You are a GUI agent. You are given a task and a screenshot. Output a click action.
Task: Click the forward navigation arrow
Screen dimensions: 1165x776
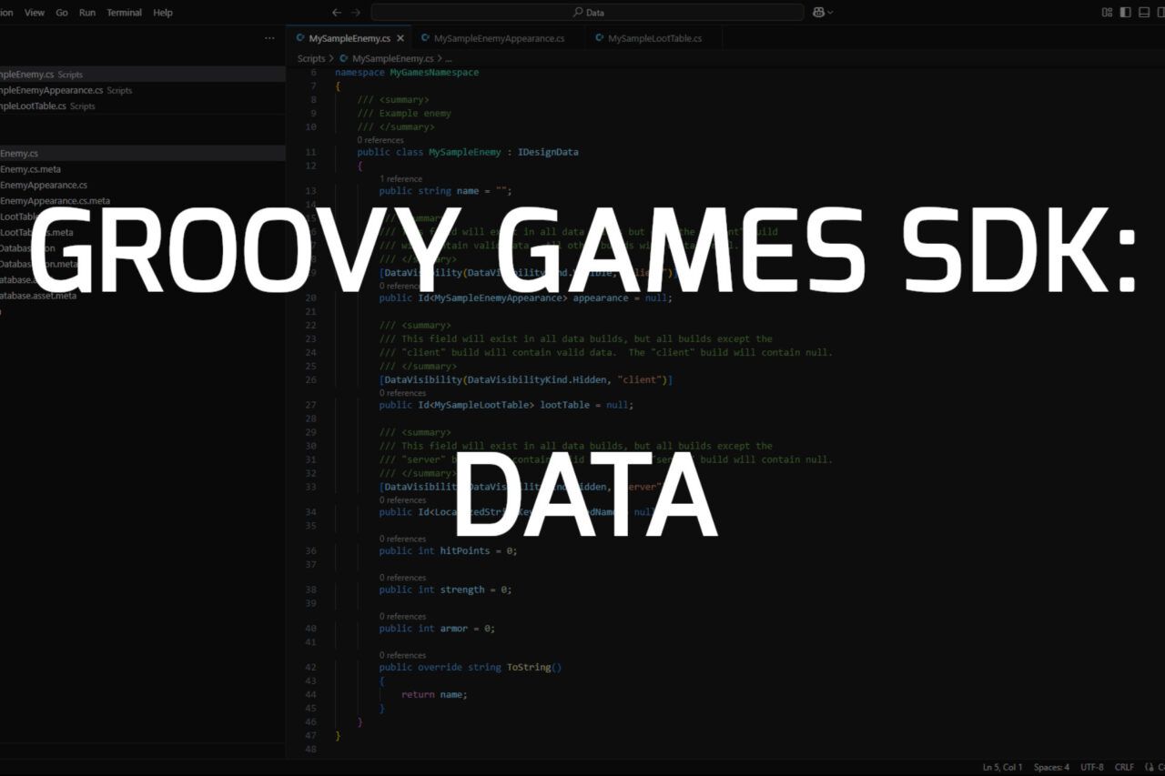(x=355, y=12)
